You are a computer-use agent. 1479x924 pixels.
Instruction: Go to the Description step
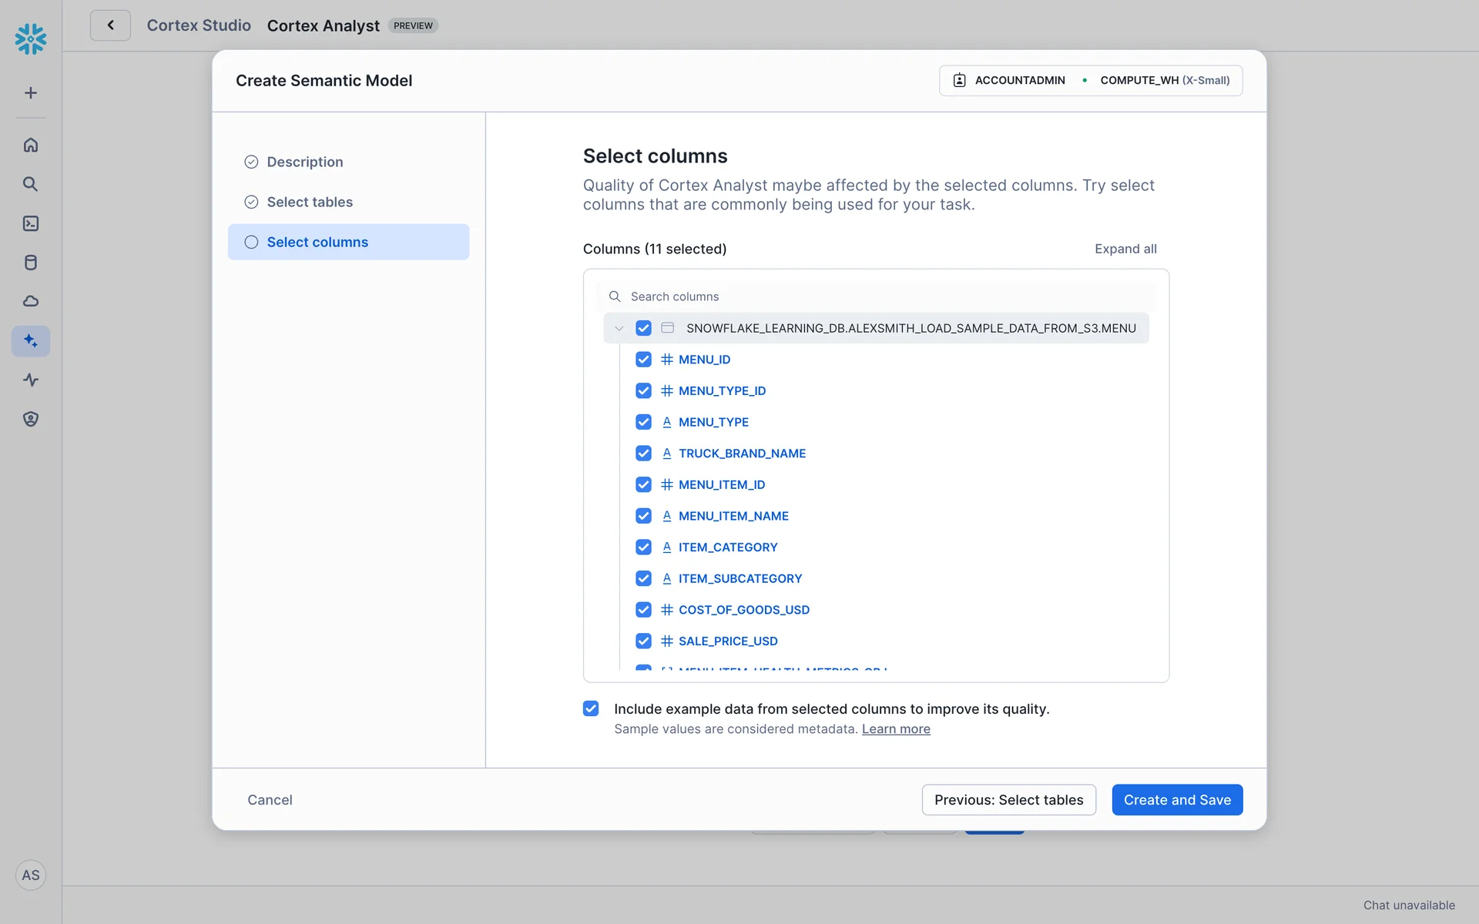[305, 162]
